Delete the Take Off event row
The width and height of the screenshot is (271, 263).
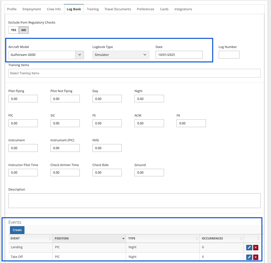[256, 257]
